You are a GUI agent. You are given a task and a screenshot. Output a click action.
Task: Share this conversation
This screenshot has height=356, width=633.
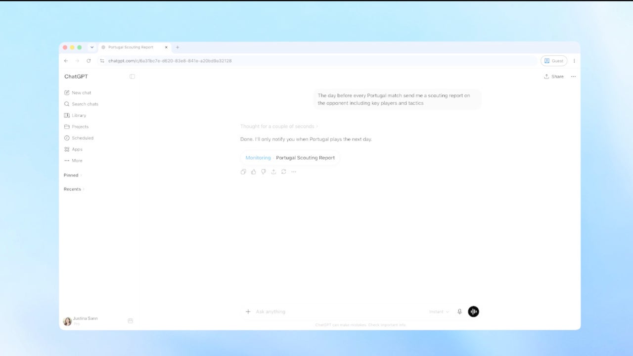click(554, 77)
